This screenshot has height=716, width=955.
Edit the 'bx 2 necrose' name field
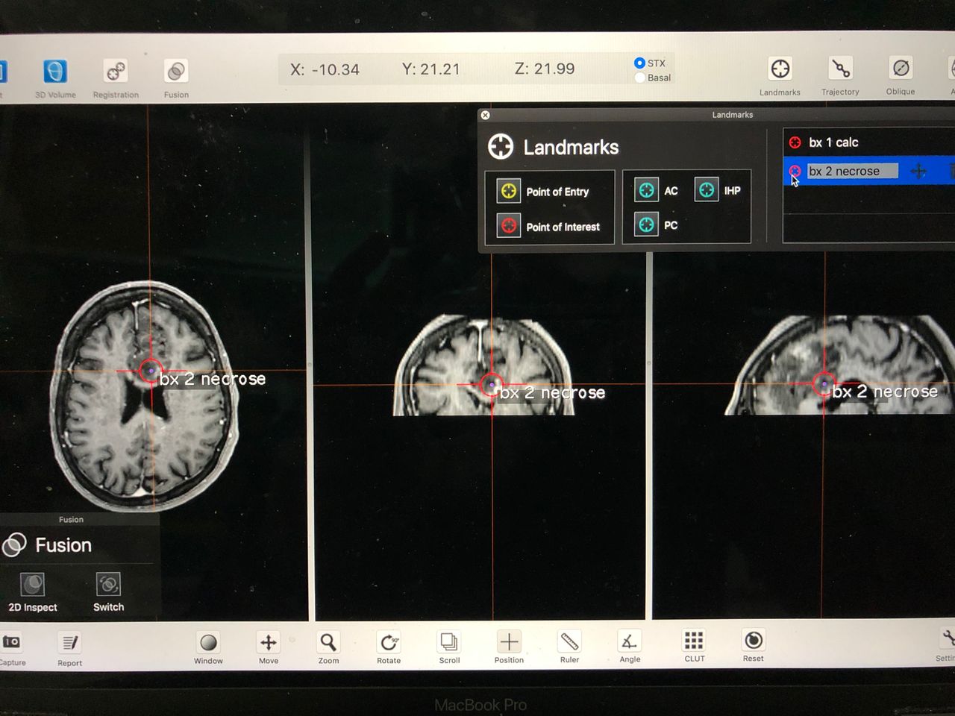pos(853,172)
